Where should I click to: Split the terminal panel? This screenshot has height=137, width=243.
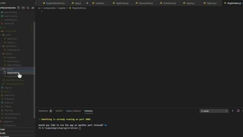pos(238,111)
